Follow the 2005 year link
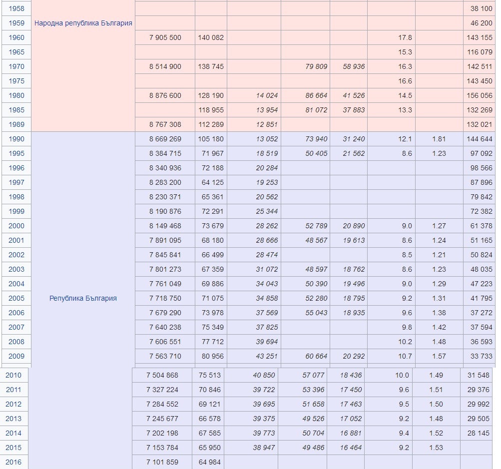 pos(16,298)
